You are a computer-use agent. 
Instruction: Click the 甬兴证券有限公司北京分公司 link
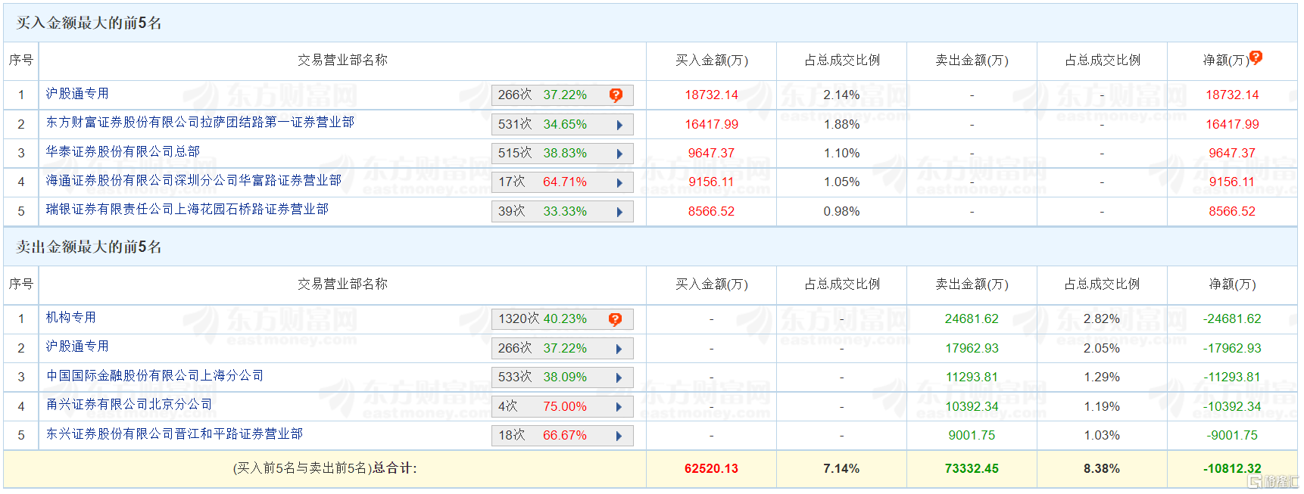[x=129, y=404]
